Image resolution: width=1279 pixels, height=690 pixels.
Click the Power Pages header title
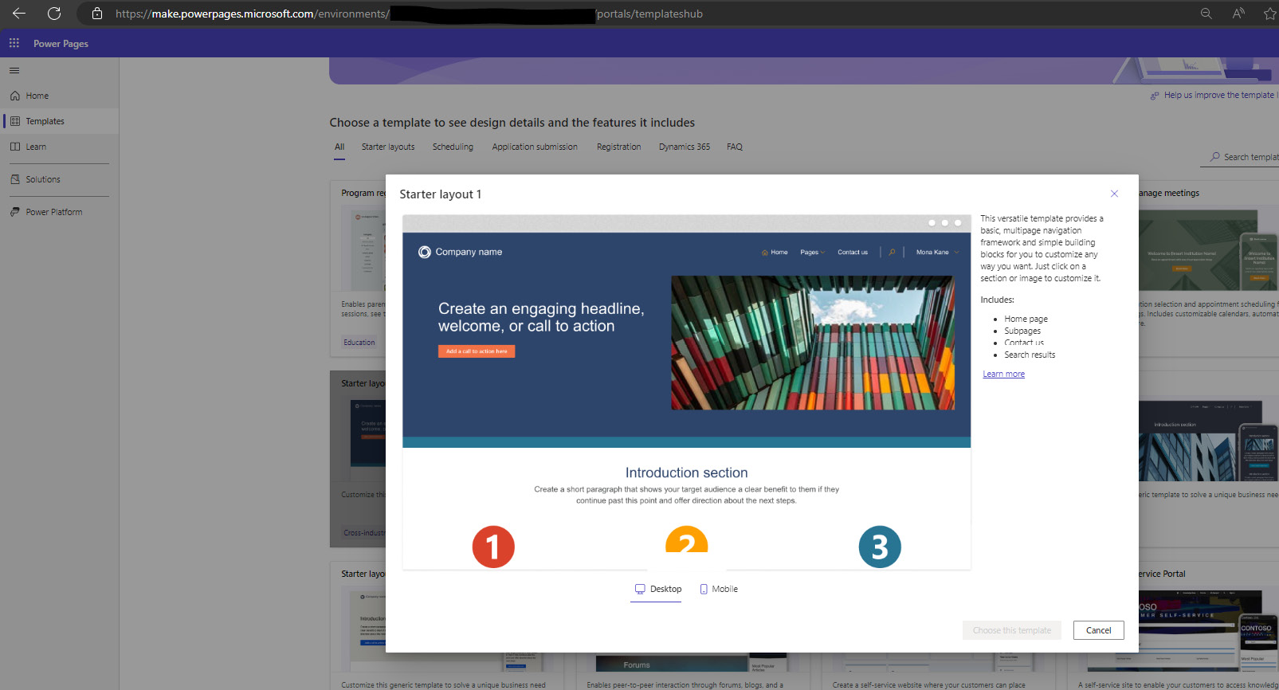61,44
